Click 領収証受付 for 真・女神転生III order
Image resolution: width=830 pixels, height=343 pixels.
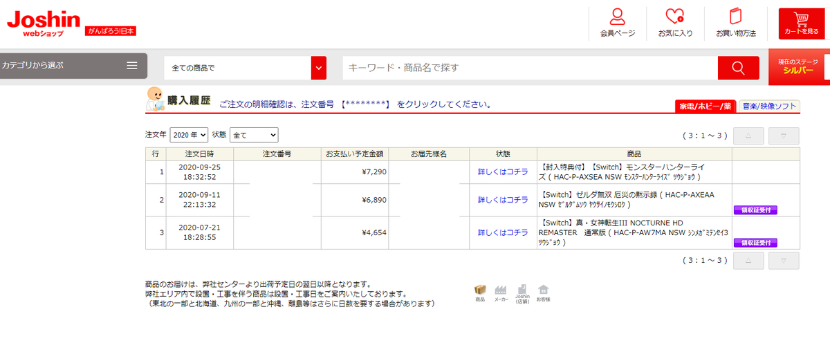point(755,243)
